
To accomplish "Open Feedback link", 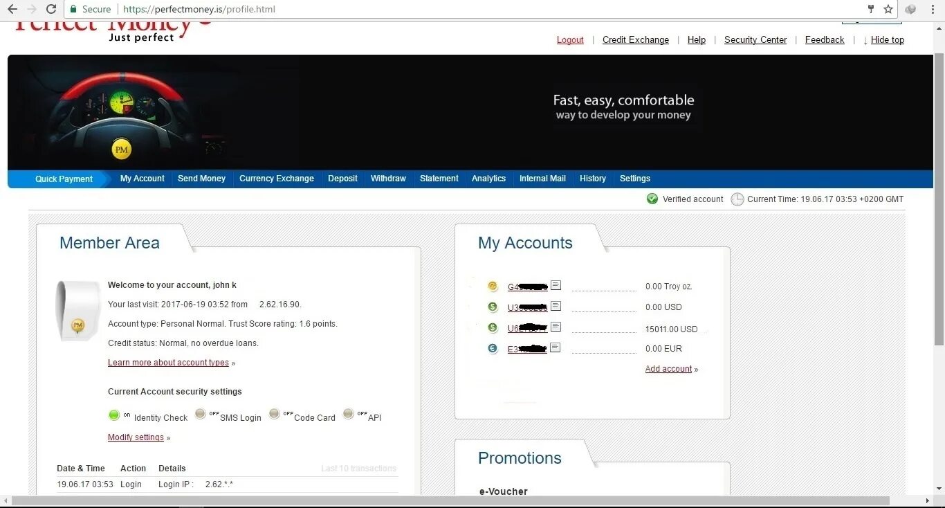I will 825,40.
